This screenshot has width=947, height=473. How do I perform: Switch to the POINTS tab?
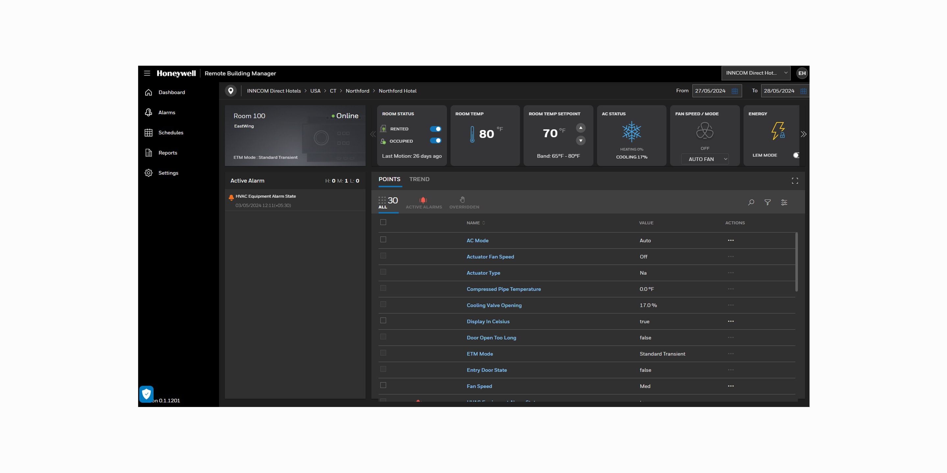coord(389,179)
